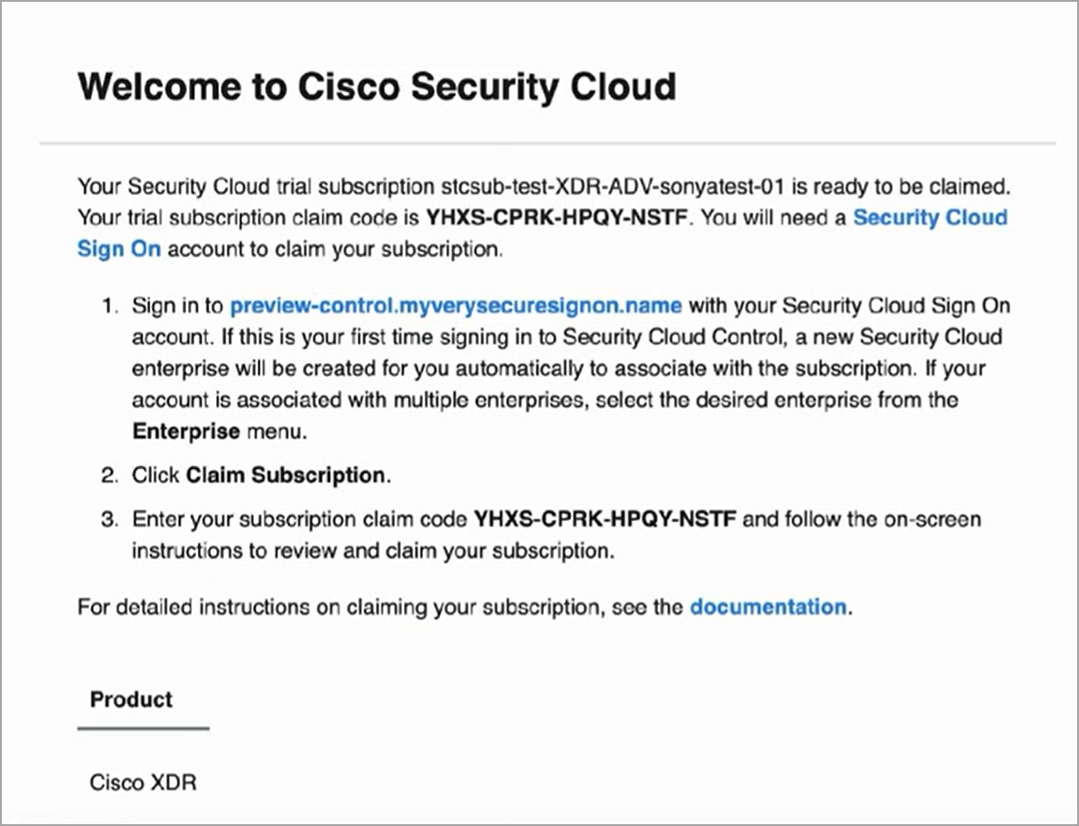The height and width of the screenshot is (826, 1079).
Task: Click the list number 2 marker
Action: coord(110,475)
